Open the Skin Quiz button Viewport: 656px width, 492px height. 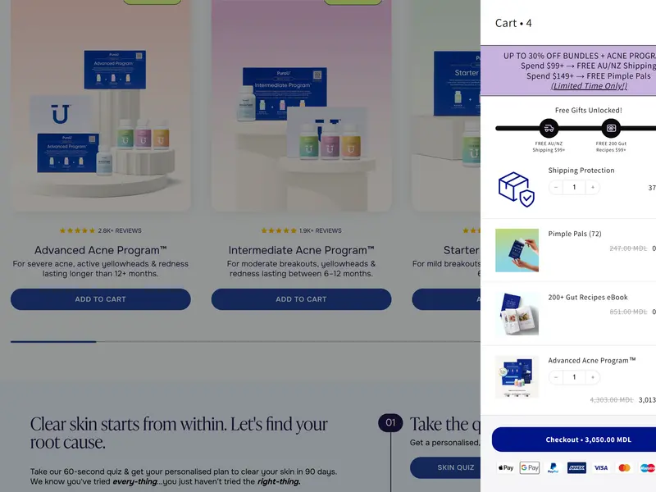445,467
